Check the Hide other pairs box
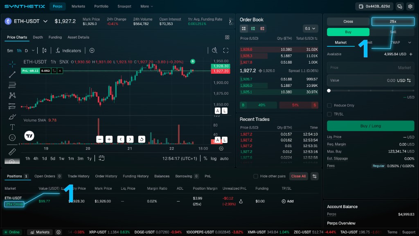Screen dimensions: 419x236 [256, 176]
